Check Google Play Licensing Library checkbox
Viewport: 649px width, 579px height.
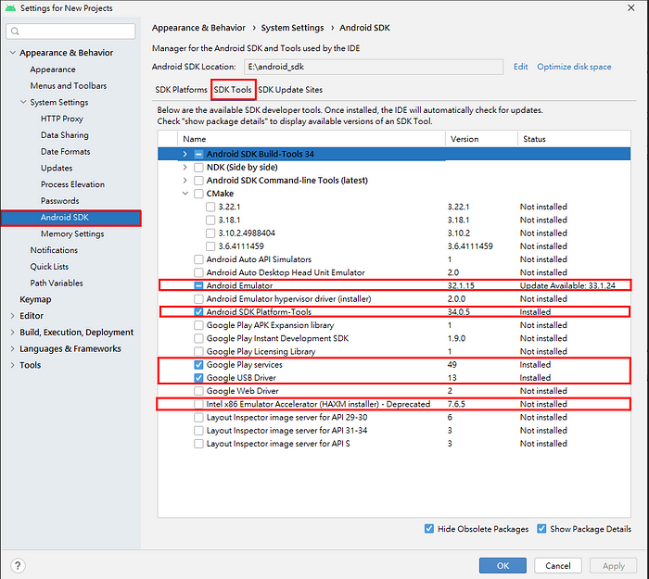(198, 351)
